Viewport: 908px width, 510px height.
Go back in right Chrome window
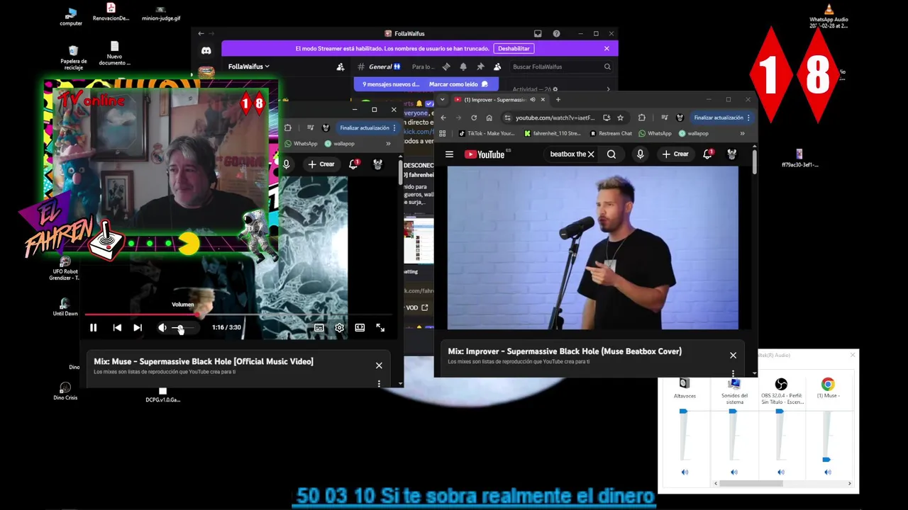point(443,118)
